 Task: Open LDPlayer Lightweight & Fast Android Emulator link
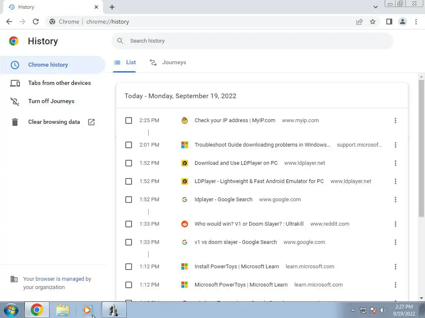click(259, 181)
